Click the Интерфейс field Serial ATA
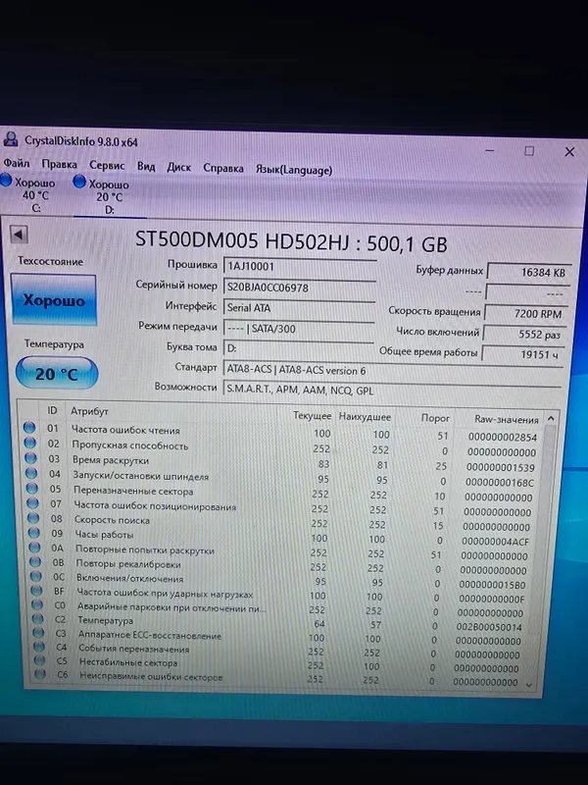Screen dimensions: 588x785 tap(299, 308)
